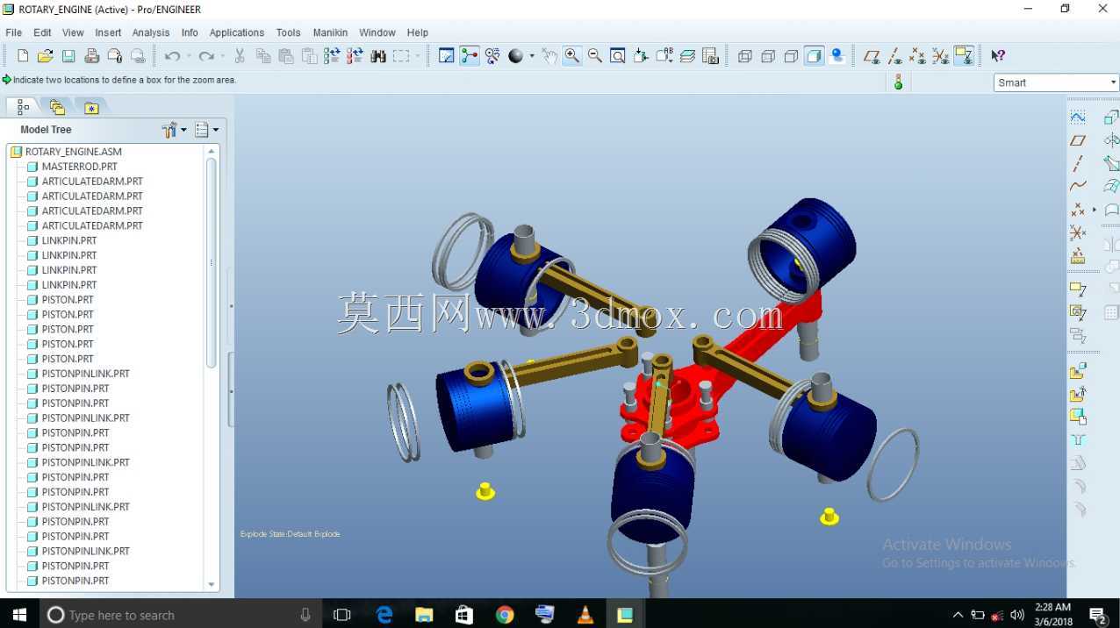The height and width of the screenshot is (628, 1120).
Task: Open Google Chrome from the taskbar
Action: tap(504, 615)
